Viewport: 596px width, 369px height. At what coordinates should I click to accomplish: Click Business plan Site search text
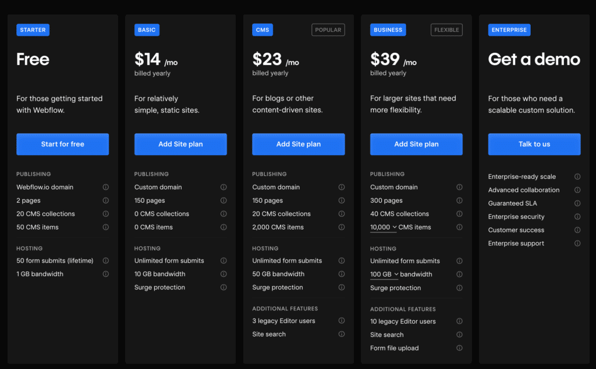point(387,335)
